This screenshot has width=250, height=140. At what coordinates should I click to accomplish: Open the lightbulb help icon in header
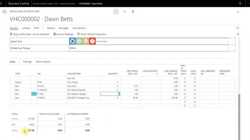coord(240,3)
